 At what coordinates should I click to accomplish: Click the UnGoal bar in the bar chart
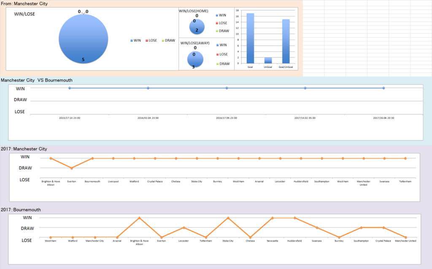pyautogui.click(x=268, y=60)
